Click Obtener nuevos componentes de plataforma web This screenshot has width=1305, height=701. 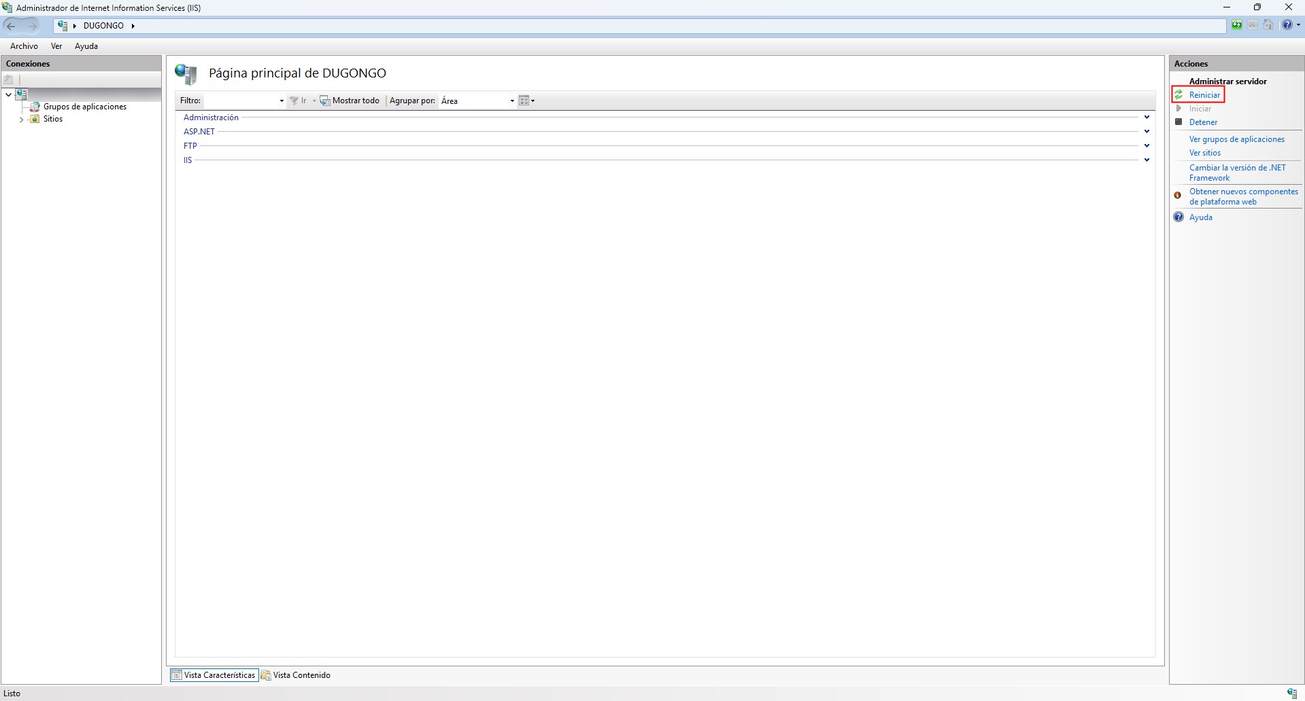coord(1243,196)
